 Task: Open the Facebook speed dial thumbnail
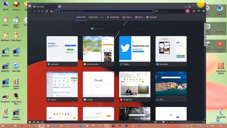coord(62,51)
